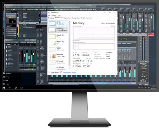Click the sidebar scrollbar down arrow

click(x=69, y=69)
